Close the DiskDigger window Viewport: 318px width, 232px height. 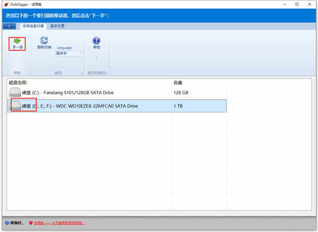coord(310,4)
